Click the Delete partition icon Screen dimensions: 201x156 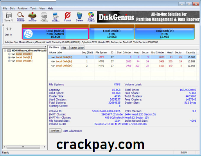pos(79,17)
